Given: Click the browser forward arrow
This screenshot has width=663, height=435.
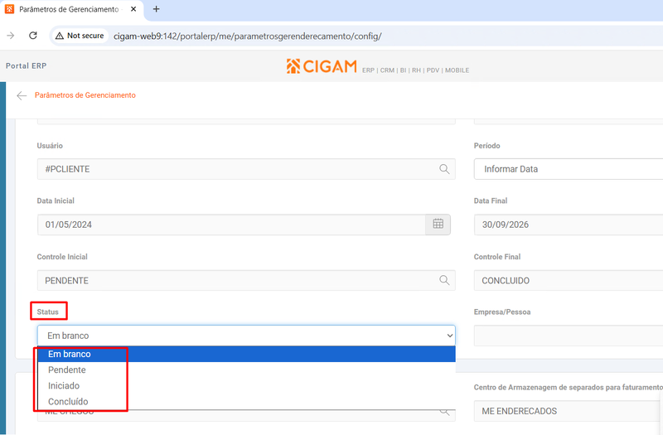Looking at the screenshot, I should tap(11, 36).
